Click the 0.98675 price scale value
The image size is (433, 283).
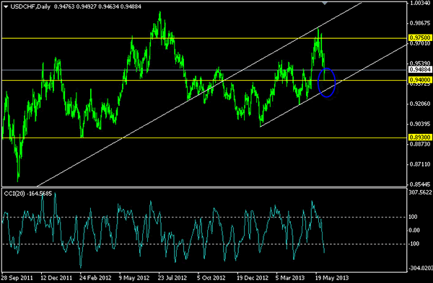pos(420,23)
